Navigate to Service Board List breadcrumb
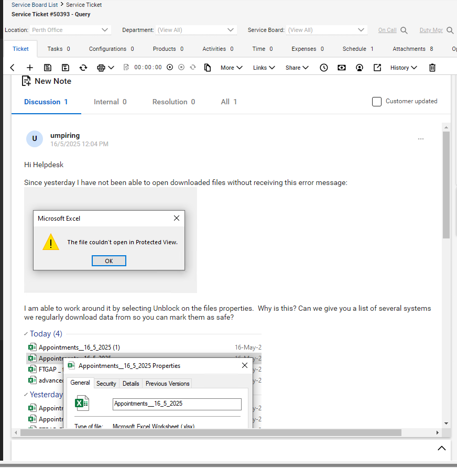Screen dimensions: 457x468 [x=35, y=5]
